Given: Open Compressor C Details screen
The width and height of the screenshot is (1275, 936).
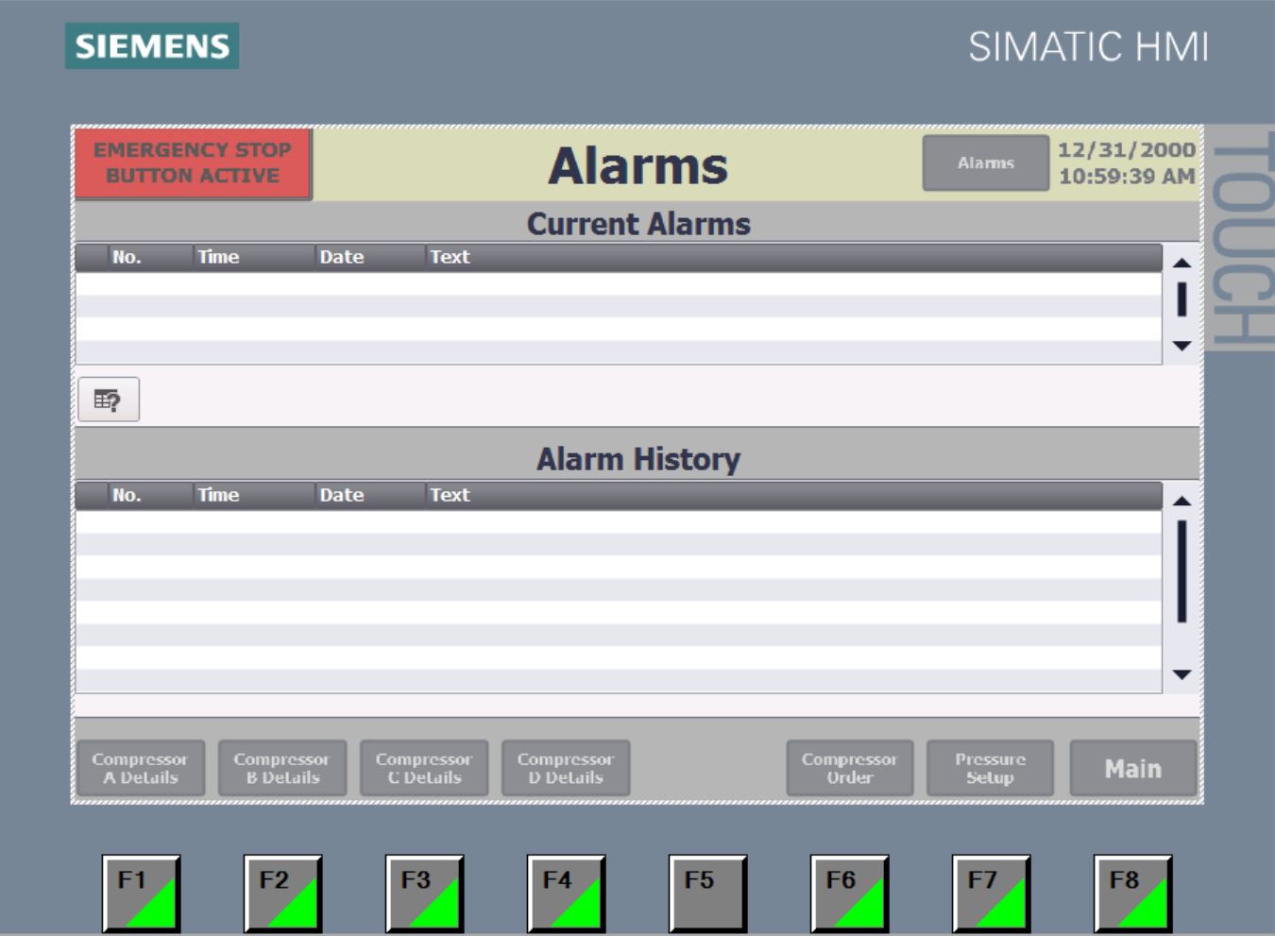Looking at the screenshot, I should (424, 768).
